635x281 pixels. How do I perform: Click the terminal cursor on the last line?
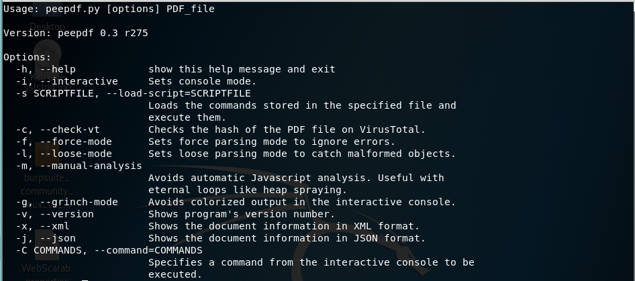click(84, 280)
